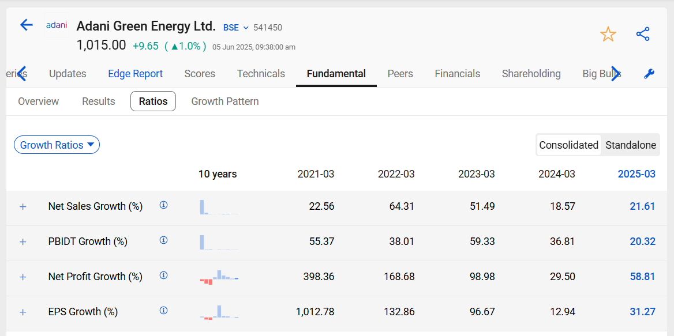This screenshot has height=336, width=674.
Task: Expand the EPS Growth row
Action: [23, 312]
